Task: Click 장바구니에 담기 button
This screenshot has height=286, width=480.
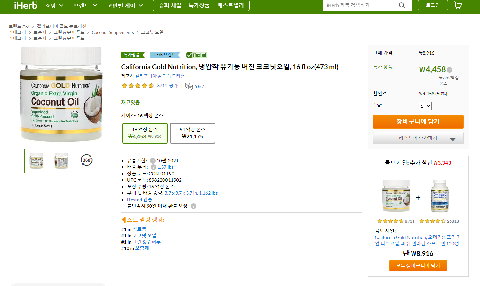Action: click(x=418, y=122)
